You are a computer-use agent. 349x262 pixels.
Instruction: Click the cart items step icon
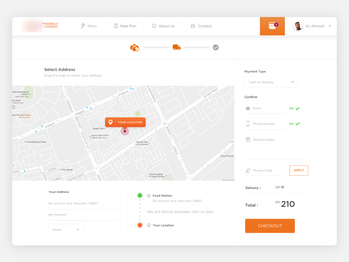coord(135,48)
